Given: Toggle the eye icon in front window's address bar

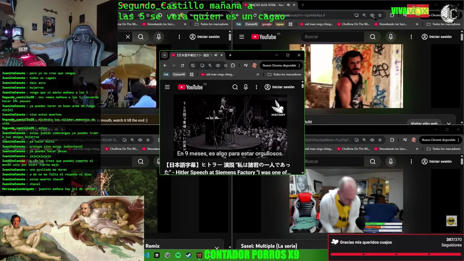Looking at the screenshot, I should click(x=218, y=66).
